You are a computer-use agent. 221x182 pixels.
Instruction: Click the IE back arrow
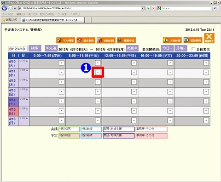(5, 8)
